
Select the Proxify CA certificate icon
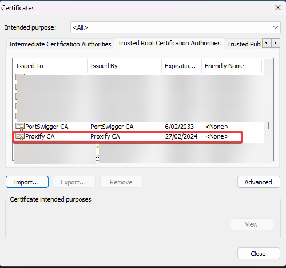(20, 136)
